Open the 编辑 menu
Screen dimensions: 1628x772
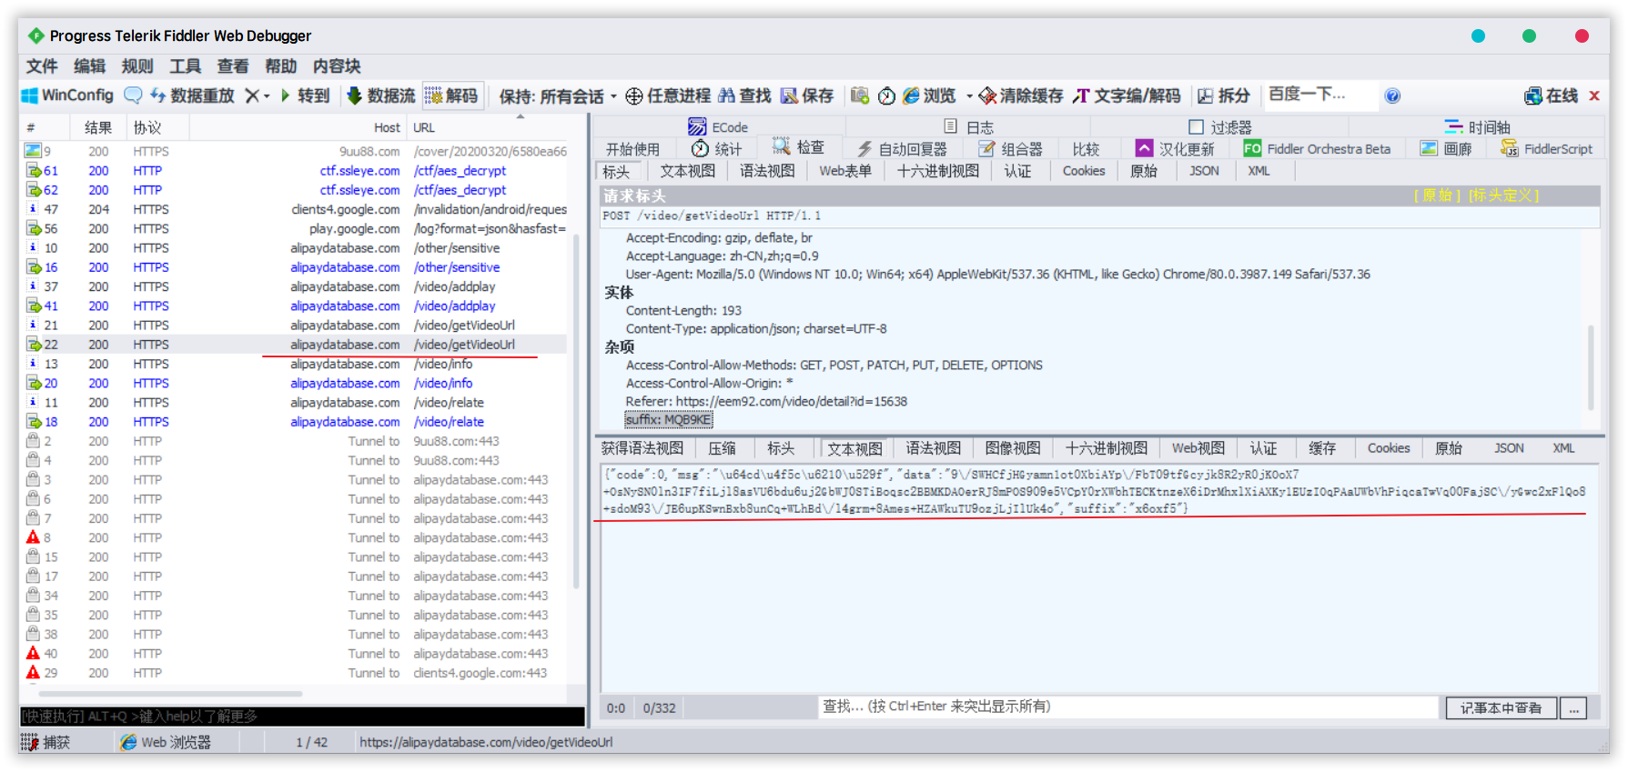pos(89,66)
